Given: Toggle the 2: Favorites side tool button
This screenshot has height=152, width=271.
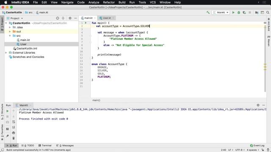Looking at the screenshot, I should [2, 132].
